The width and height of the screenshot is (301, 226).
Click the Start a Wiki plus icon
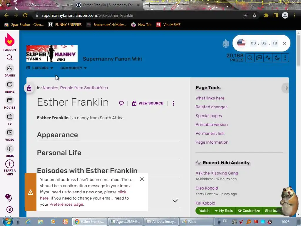click(10, 164)
